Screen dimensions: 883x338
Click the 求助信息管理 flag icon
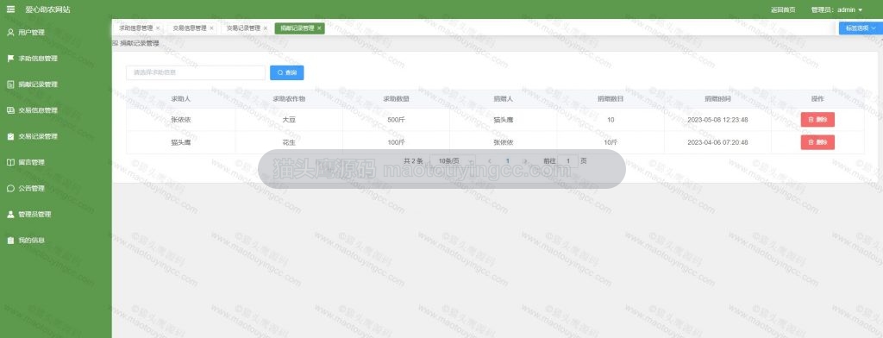10,59
